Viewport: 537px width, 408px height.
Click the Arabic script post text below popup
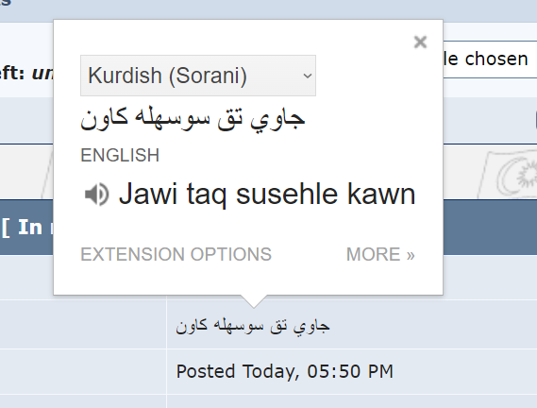(253, 326)
